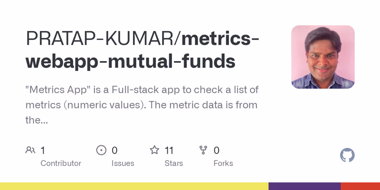380x190 pixels.
Task: Select the Stars label
Action: 174,163
